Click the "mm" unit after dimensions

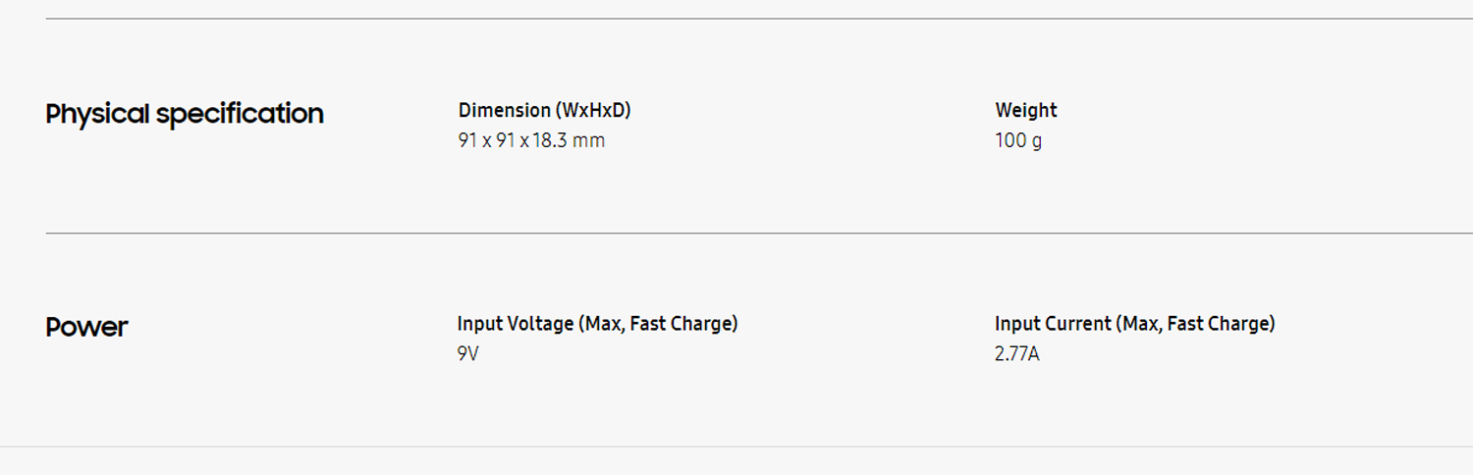tap(589, 140)
